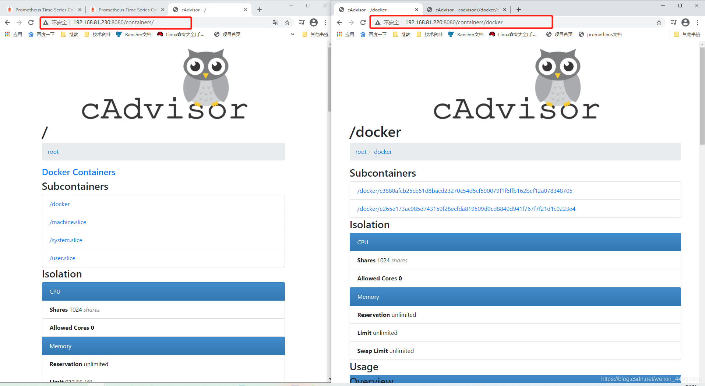Open Linux命令大全 bookmark in left window
Viewport: 705px width, 386px height.
tap(181, 34)
